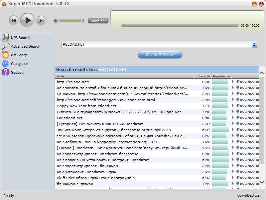This screenshot has height=200, width=266.
Task: Close window with the red button
Action: [261, 4]
